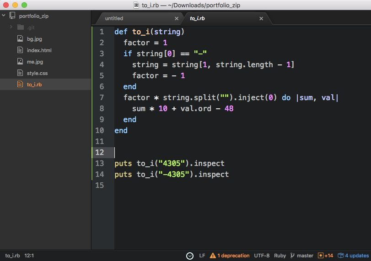Click the final 'end' keyword on line 10
The width and height of the screenshot is (371, 261).
121,131
